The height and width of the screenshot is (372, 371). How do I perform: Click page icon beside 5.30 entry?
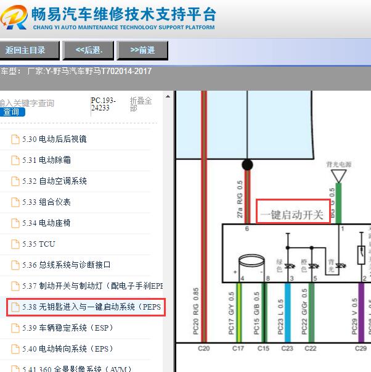tap(15, 139)
